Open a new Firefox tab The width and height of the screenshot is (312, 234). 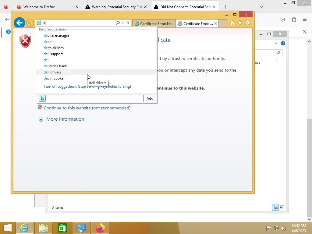225,7
